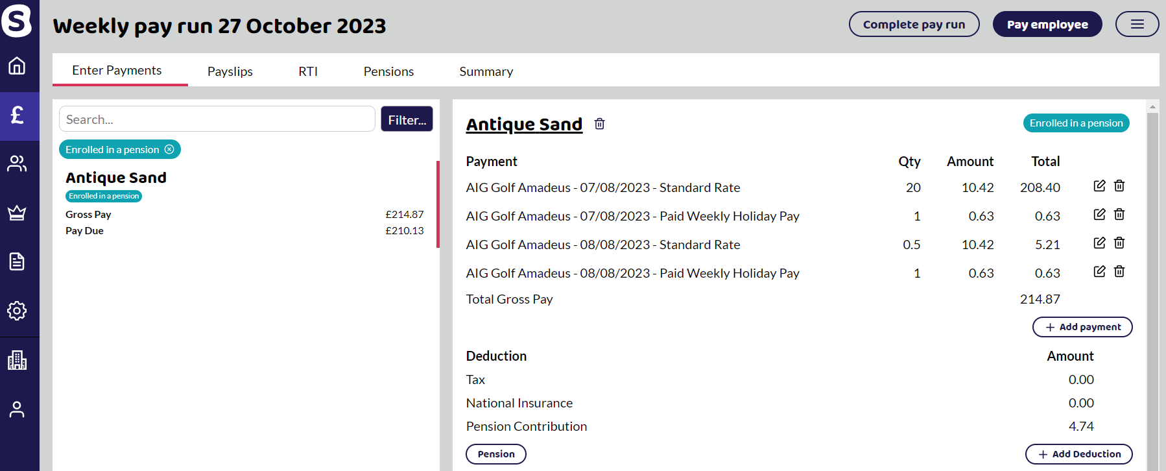1166x471 pixels.
Task: Click the Gross Pay value £214.87
Action: point(405,214)
